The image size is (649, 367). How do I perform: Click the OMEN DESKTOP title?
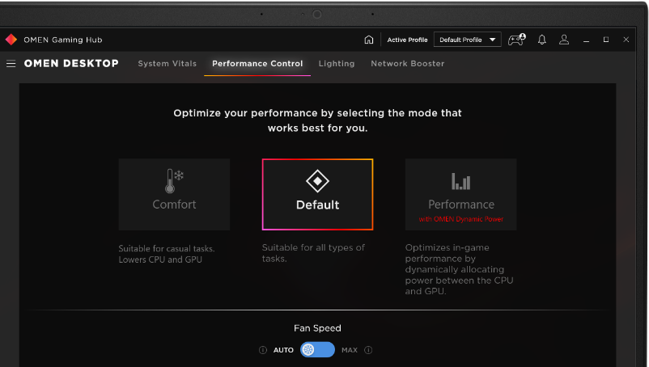click(71, 64)
